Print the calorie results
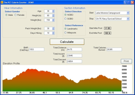Viewport: 135px width, 95px height. pos(126,61)
